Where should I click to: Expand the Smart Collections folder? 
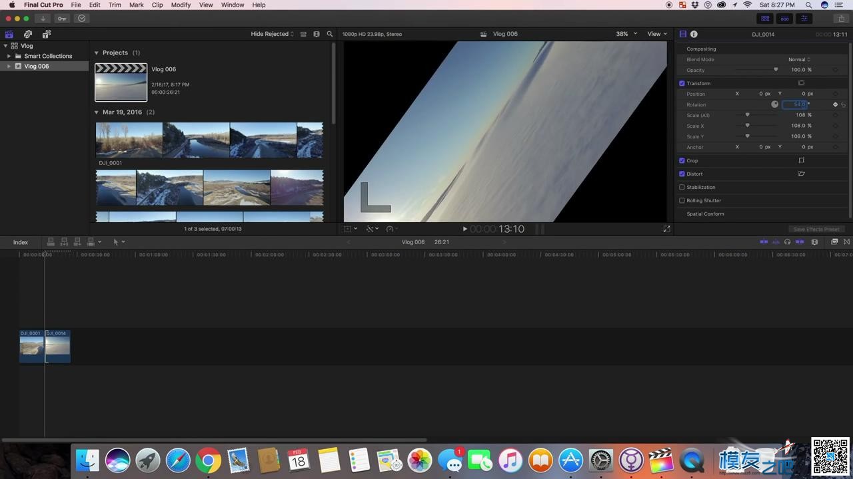(x=9, y=56)
